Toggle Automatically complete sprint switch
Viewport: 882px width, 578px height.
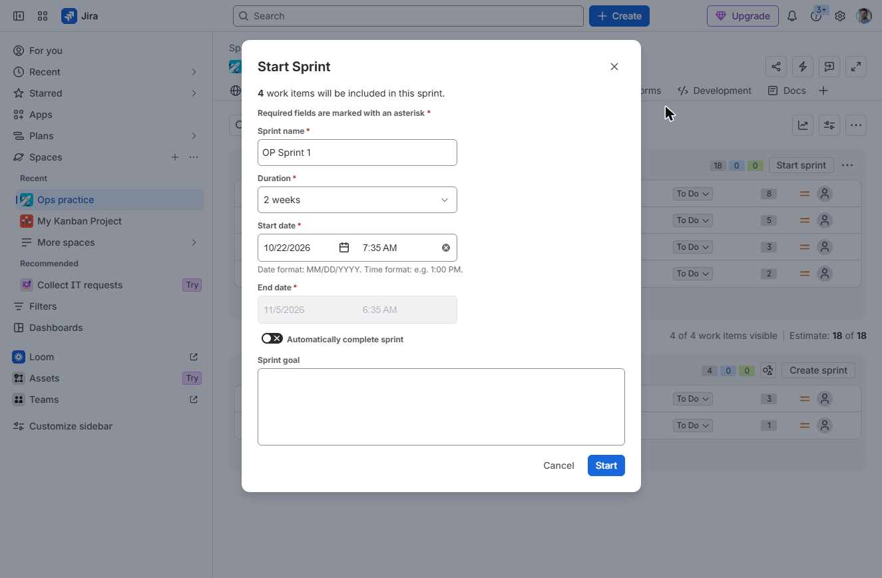[272, 339]
